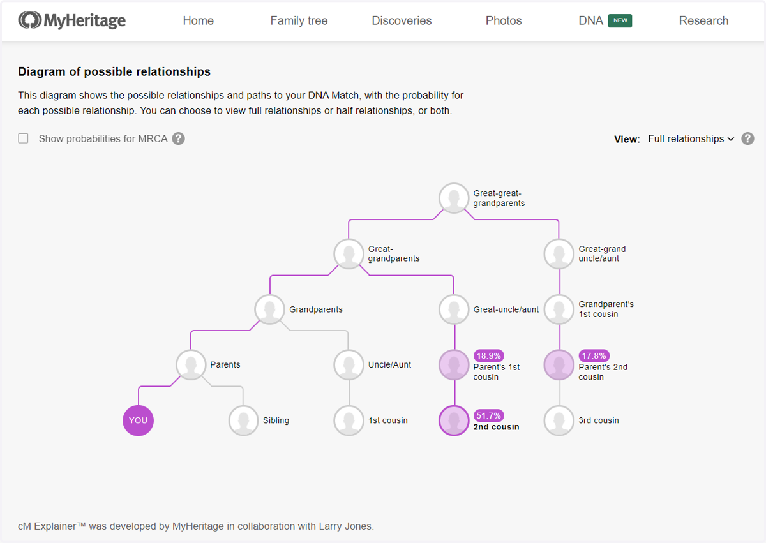The height and width of the screenshot is (543, 766).
Task: Open help icon next to MRCA checkbox
Action: (179, 138)
